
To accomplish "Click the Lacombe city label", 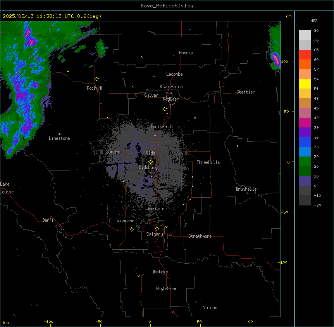I will (174, 74).
